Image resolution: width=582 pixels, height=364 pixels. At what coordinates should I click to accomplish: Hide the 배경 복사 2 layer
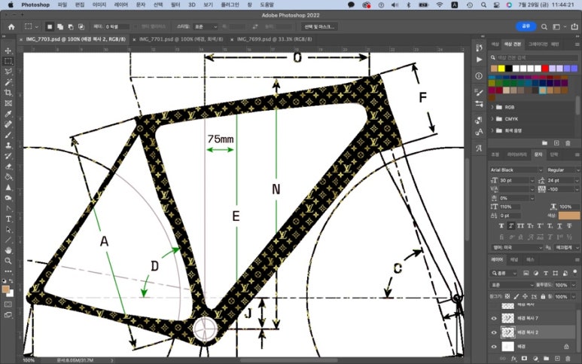[x=494, y=332]
